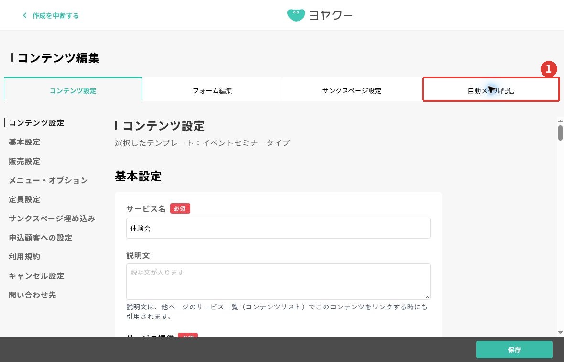The width and height of the screenshot is (564, 362).
Task: Click the 保存 button
Action: [514, 350]
